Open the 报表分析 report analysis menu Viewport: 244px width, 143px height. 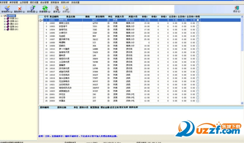pyautogui.click(x=65, y=3)
